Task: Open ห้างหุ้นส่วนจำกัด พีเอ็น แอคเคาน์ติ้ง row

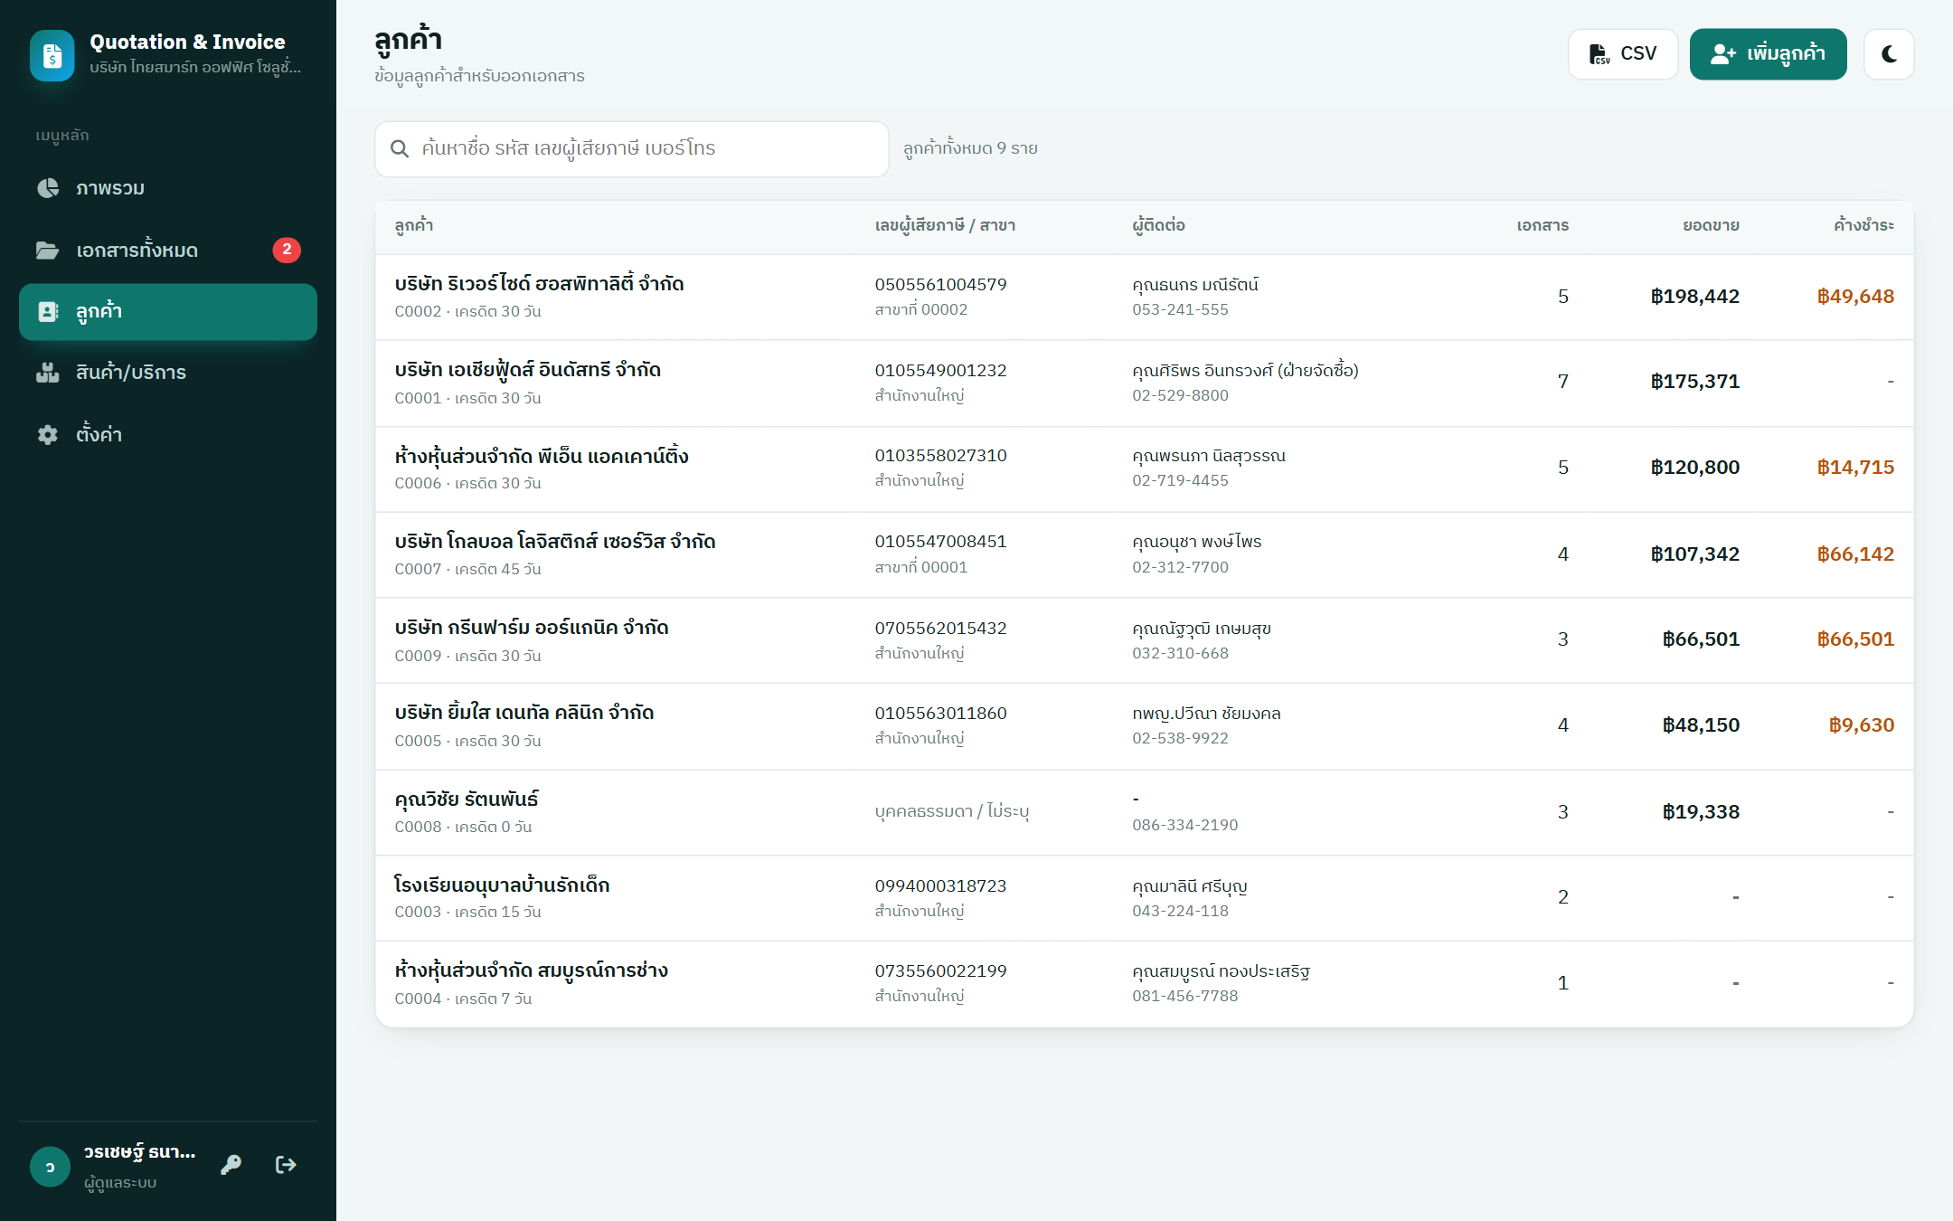Action: click(x=1145, y=469)
